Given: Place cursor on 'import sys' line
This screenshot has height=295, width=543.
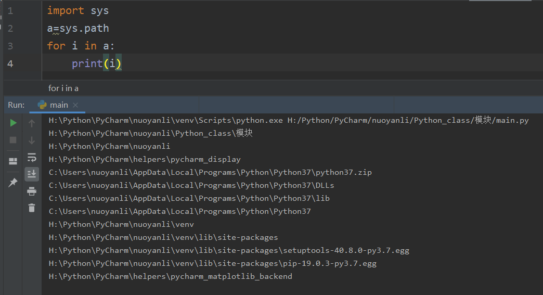Looking at the screenshot, I should pos(78,11).
